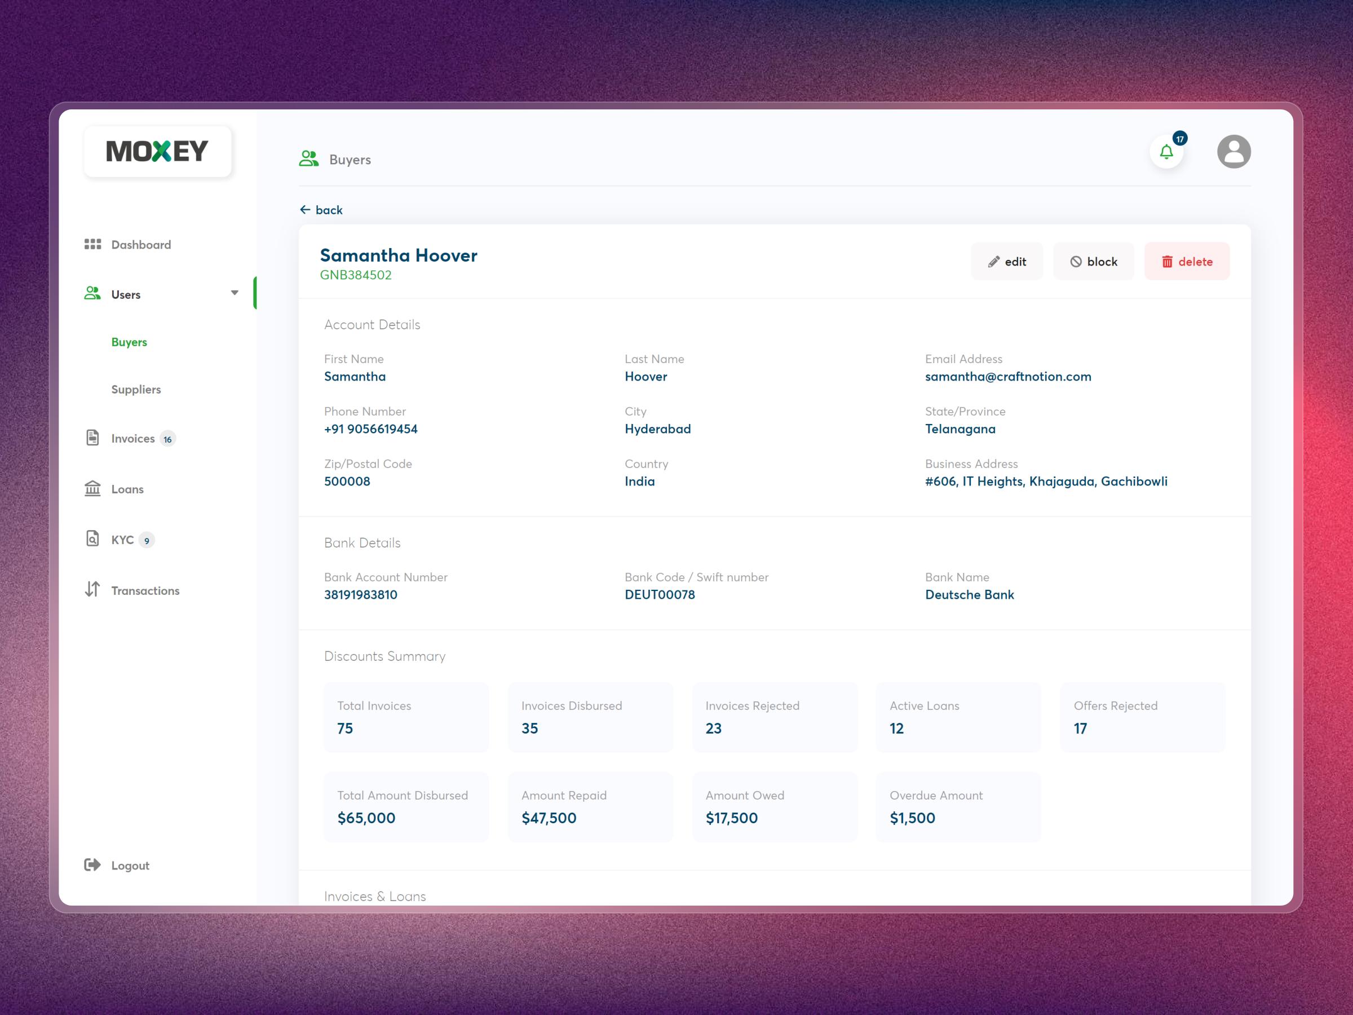This screenshot has width=1353, height=1015.
Task: Click the block circle icon
Action: [x=1076, y=262]
